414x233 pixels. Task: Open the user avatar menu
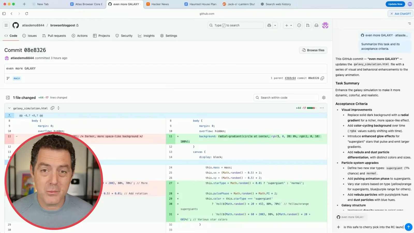click(x=325, y=25)
